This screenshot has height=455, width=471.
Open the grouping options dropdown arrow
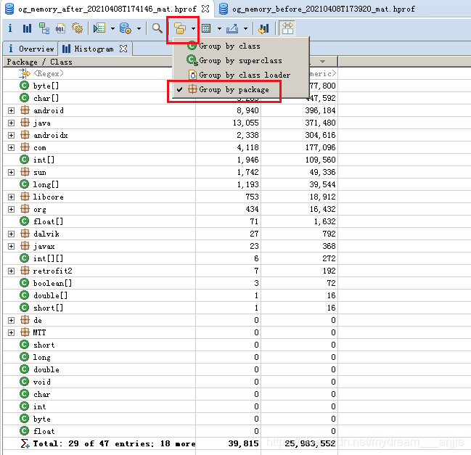[x=193, y=28]
